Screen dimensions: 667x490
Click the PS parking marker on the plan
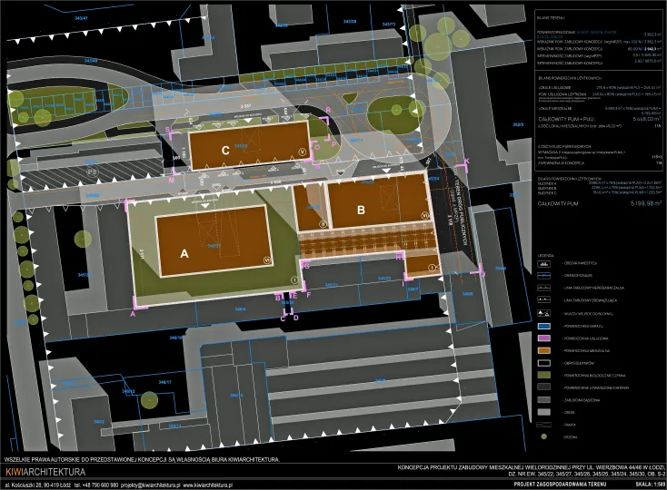point(91,169)
